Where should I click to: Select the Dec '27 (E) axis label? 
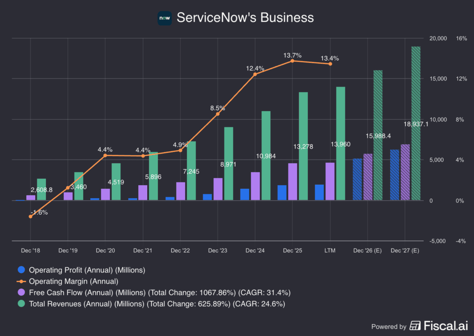[404, 250]
